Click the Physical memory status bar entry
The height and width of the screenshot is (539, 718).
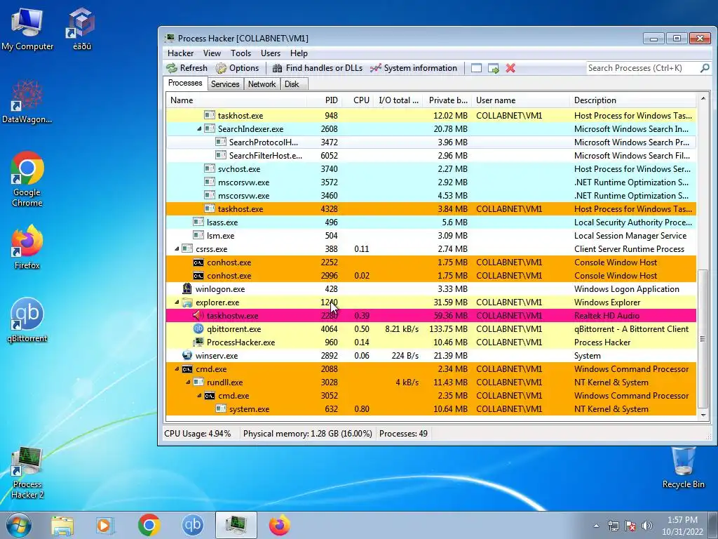(307, 434)
